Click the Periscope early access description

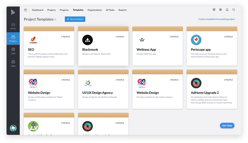point(209,55)
